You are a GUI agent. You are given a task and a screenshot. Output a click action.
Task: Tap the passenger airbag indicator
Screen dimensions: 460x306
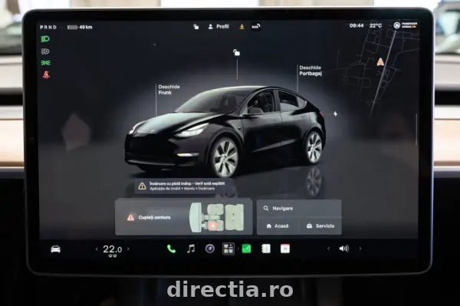(406, 25)
